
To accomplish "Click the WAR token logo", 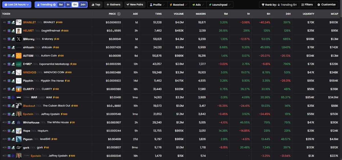I will [x=19, y=97].
